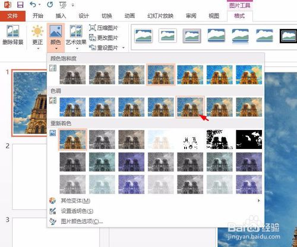
Task: Open the 文件 file menu
Action: (x=12, y=16)
